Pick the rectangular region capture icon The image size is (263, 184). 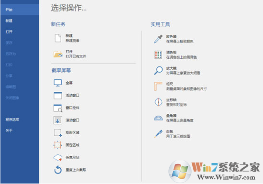58,133
